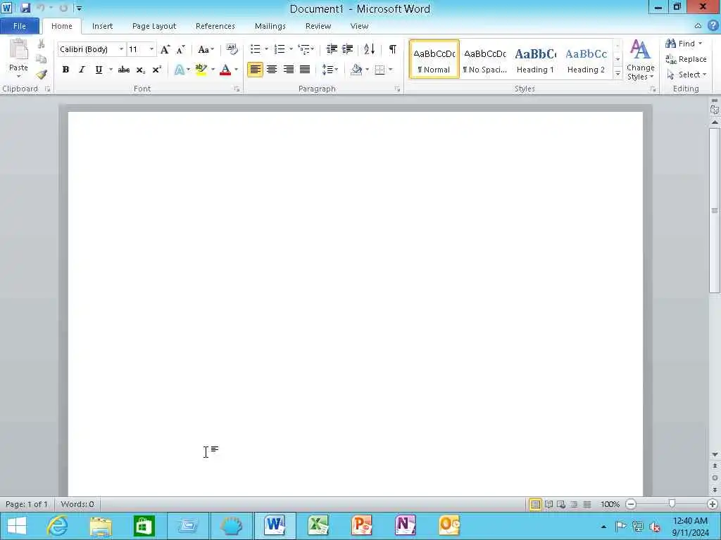The height and width of the screenshot is (540, 721).
Task: Save document using the floppy disk icon
Action: [x=25, y=8]
